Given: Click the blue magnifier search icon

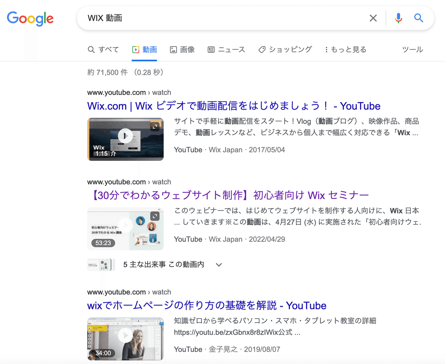Looking at the screenshot, I should [419, 18].
